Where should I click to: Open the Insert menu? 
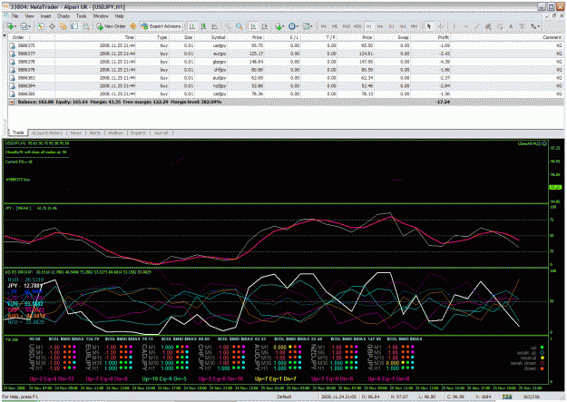(x=45, y=16)
